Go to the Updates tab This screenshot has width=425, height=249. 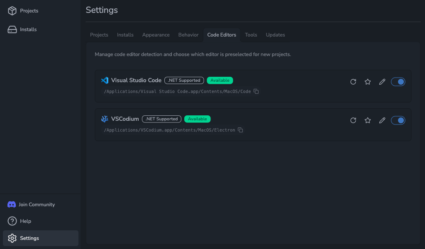pos(276,35)
